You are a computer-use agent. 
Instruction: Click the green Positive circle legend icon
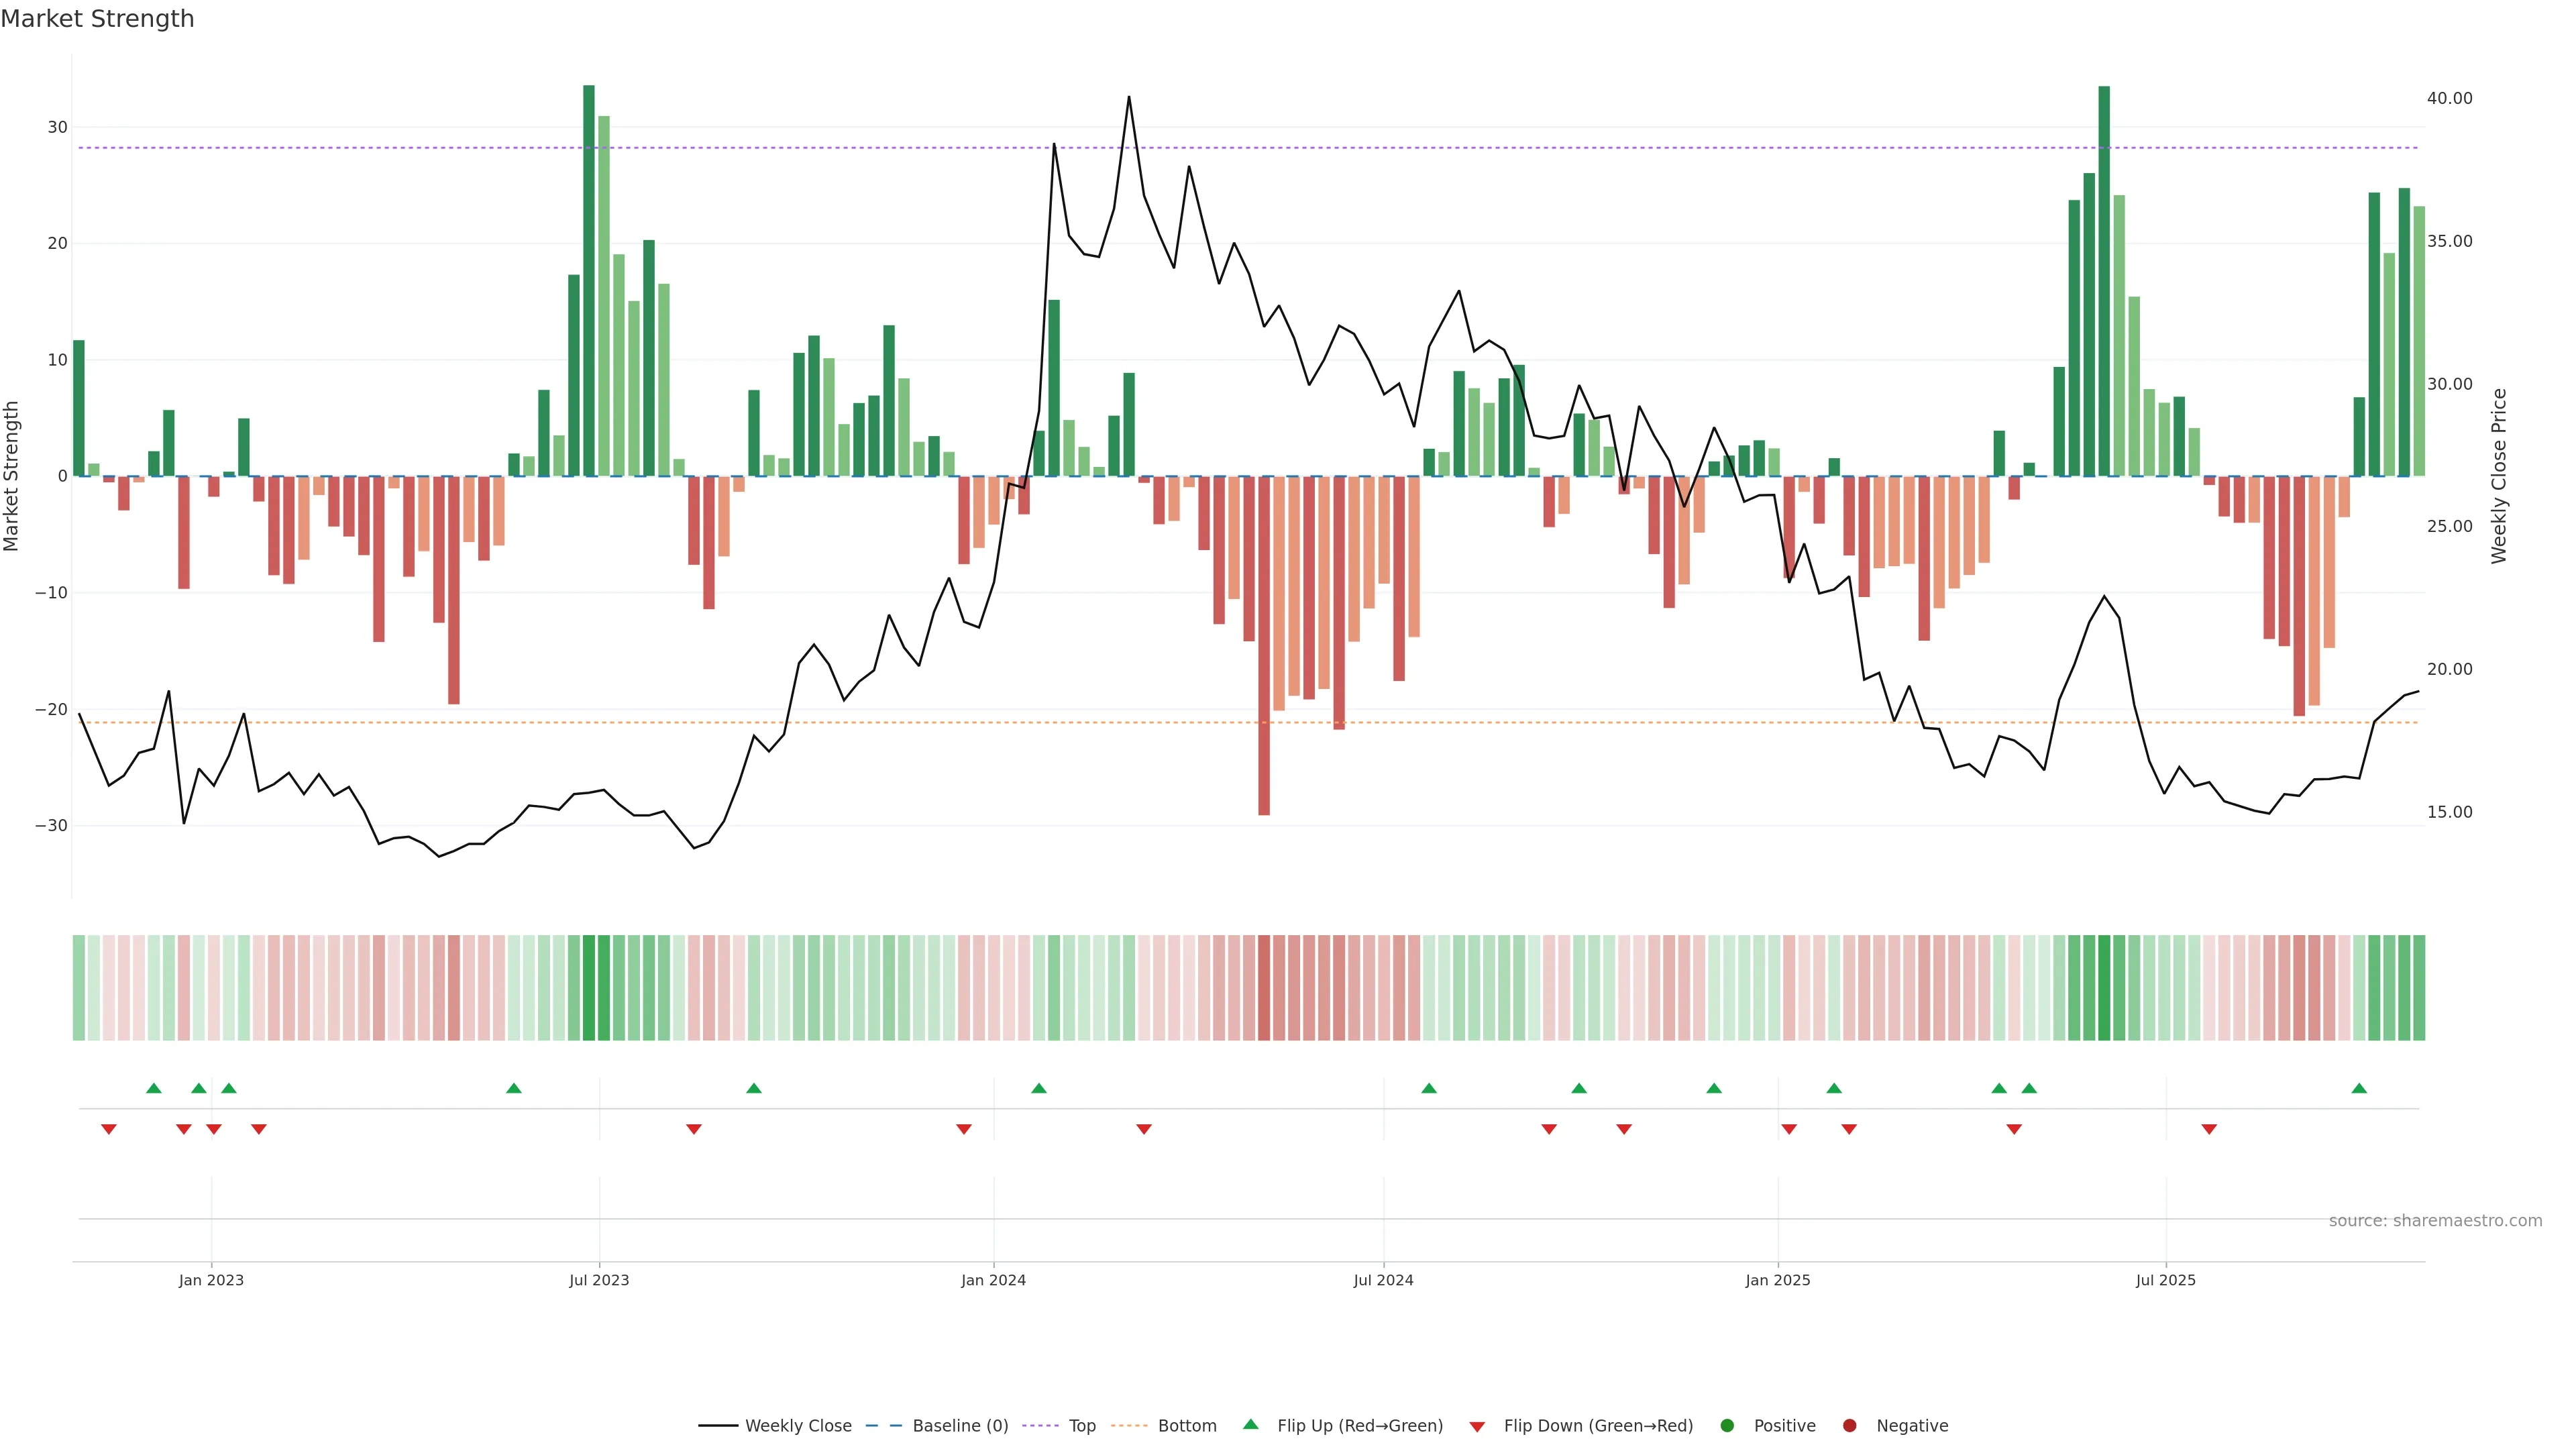(x=1727, y=1426)
